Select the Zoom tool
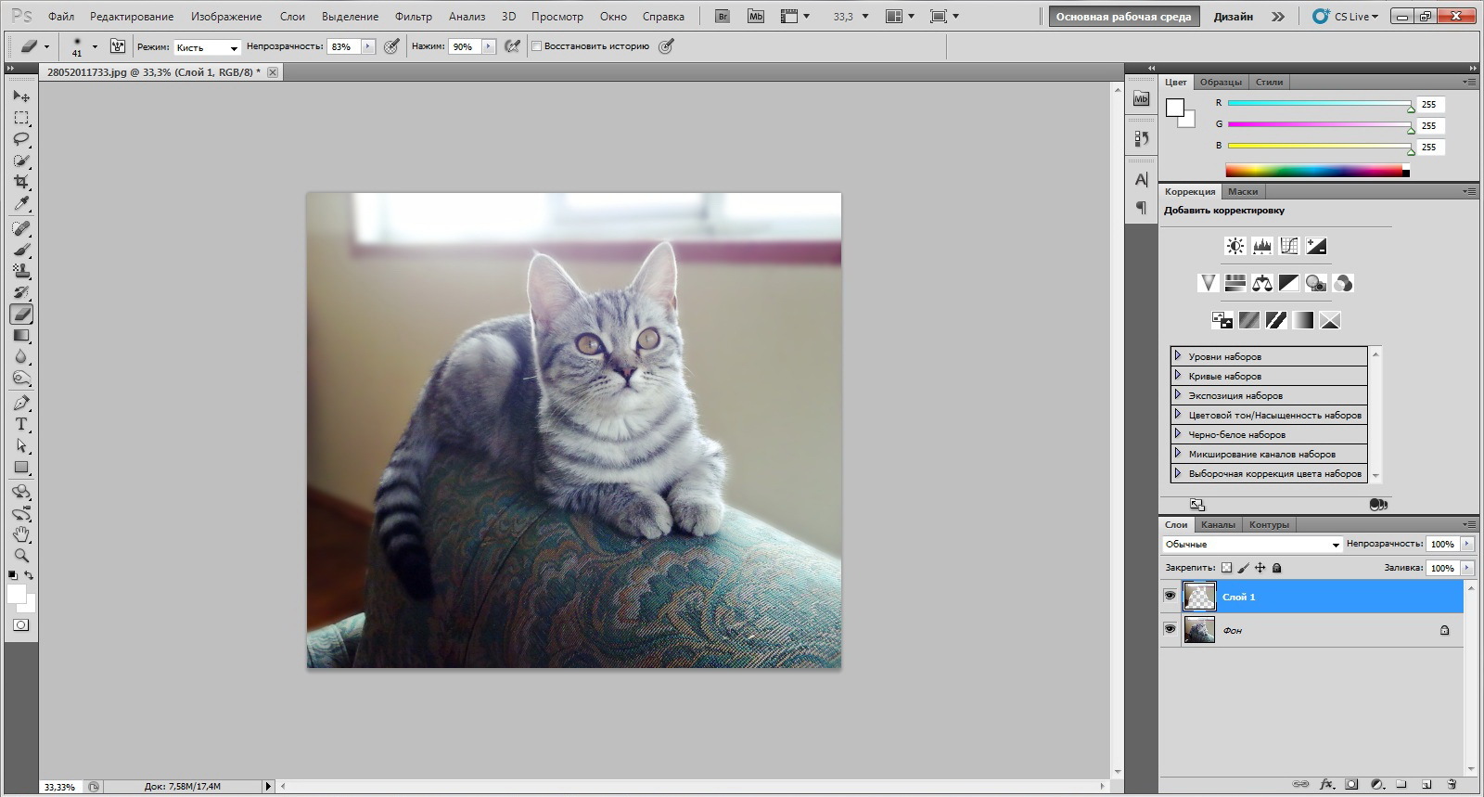This screenshot has width=1484, height=797. click(21, 556)
